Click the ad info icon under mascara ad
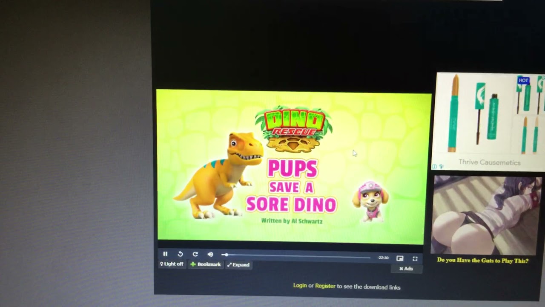The width and height of the screenshot is (545, 307). [x=434, y=167]
